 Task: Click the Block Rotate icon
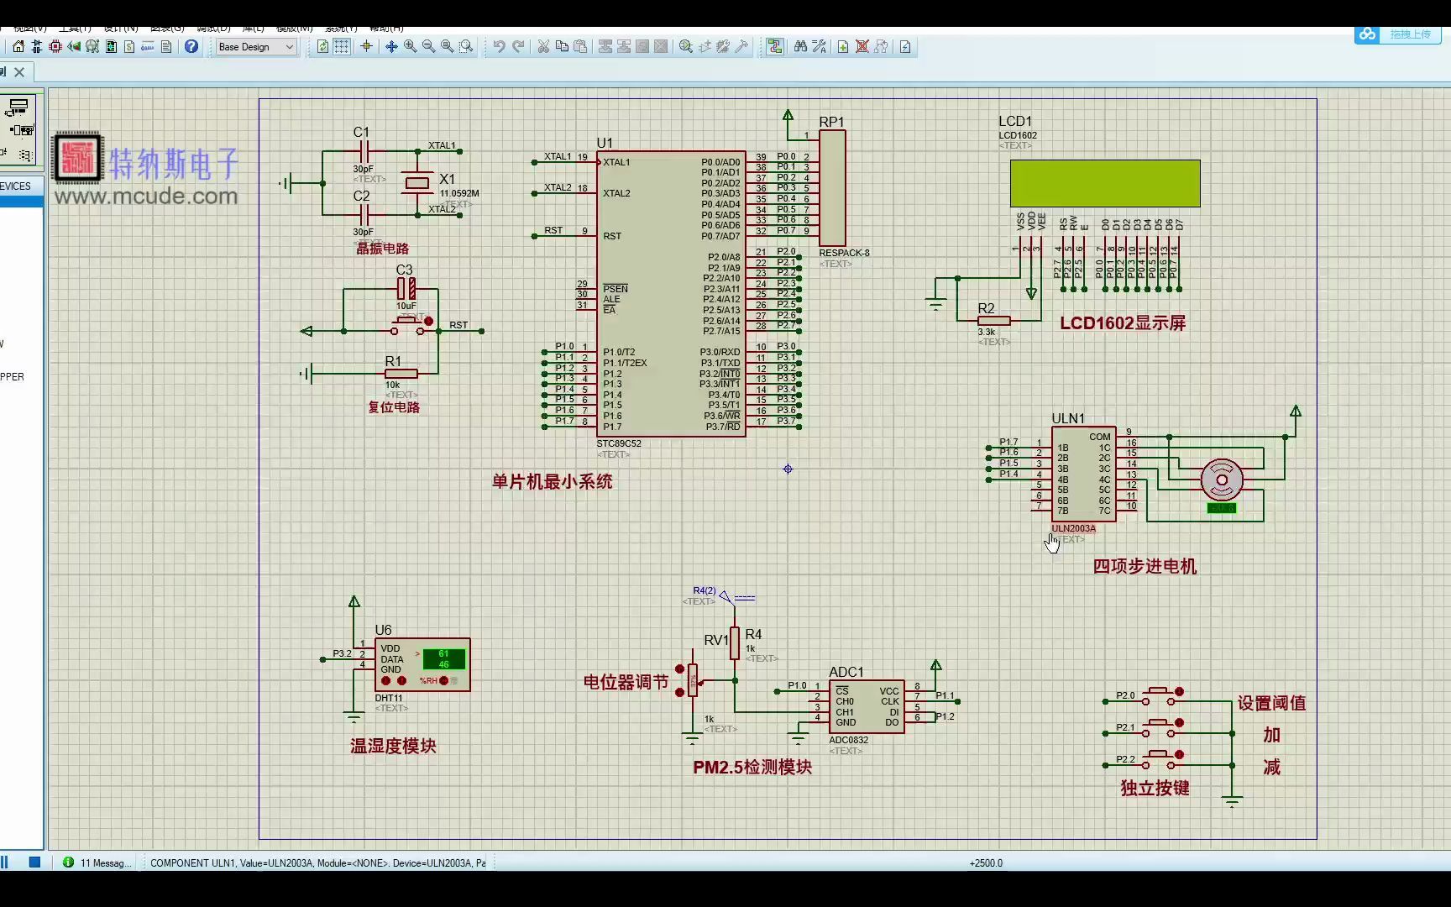642,47
